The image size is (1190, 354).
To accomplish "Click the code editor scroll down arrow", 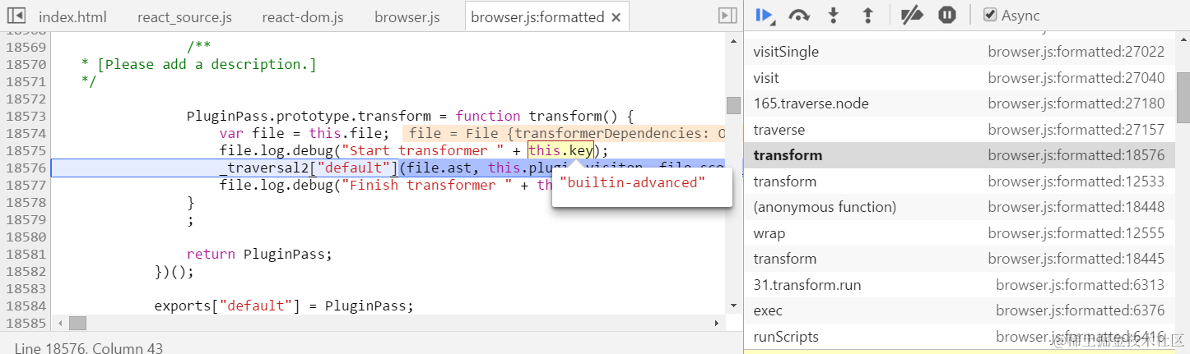I will 733,306.
